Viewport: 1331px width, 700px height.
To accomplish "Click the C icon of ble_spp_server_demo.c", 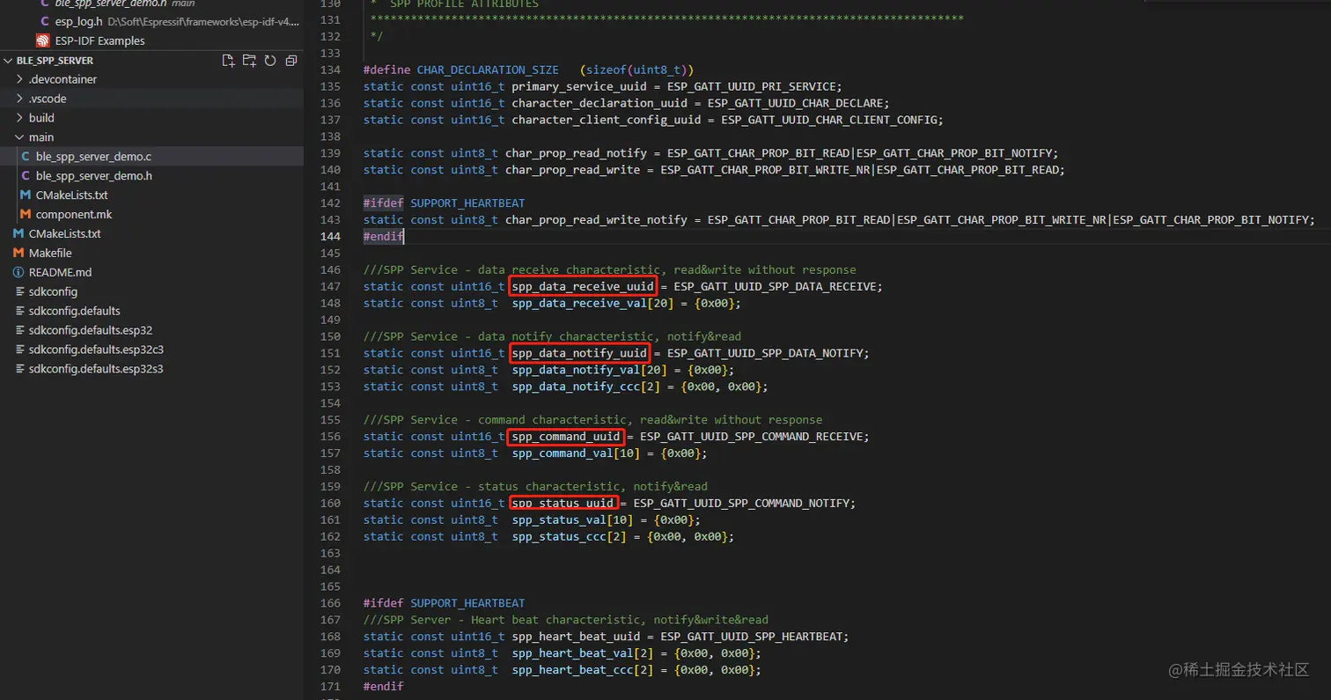I will pyautogui.click(x=26, y=156).
